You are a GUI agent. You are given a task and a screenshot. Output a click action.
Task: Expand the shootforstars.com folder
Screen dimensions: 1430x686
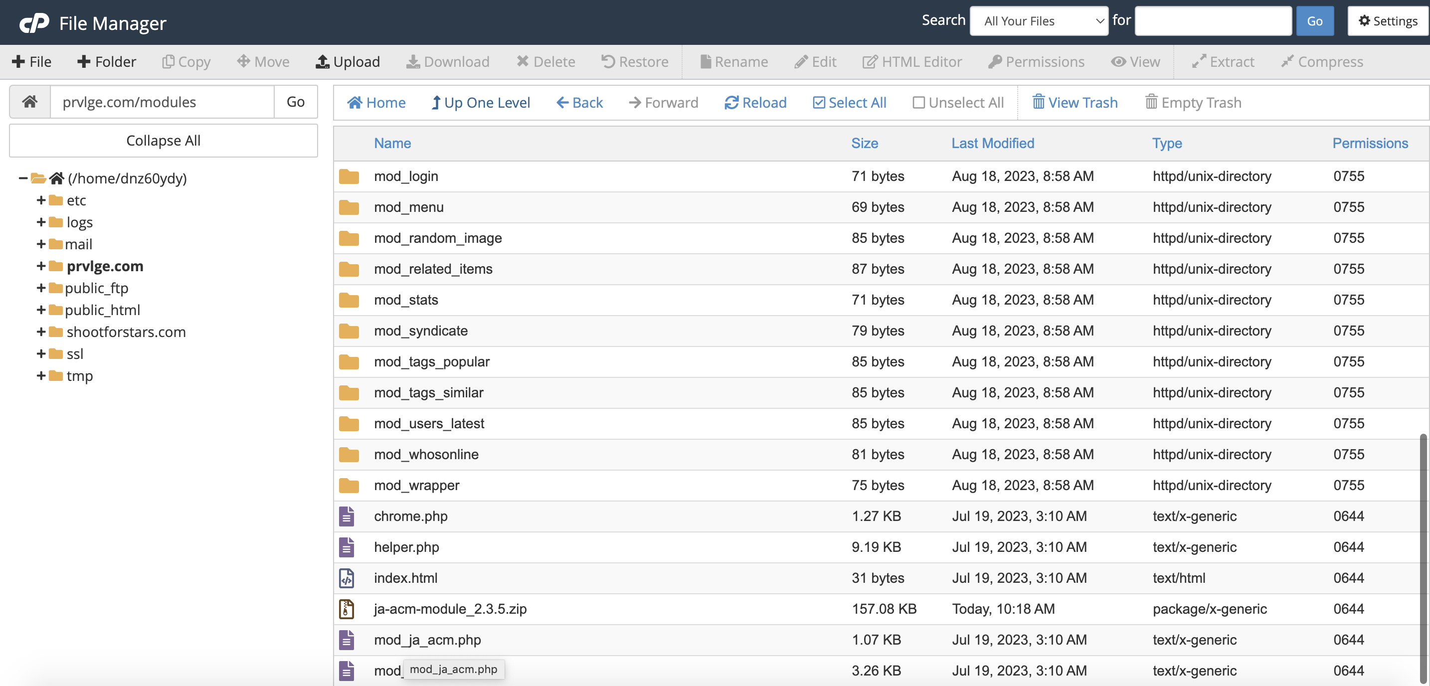click(x=40, y=332)
